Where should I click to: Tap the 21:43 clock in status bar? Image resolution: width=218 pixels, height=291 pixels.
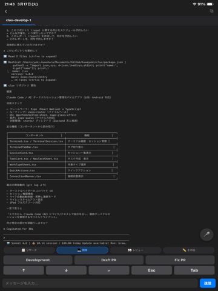pos(10,4)
